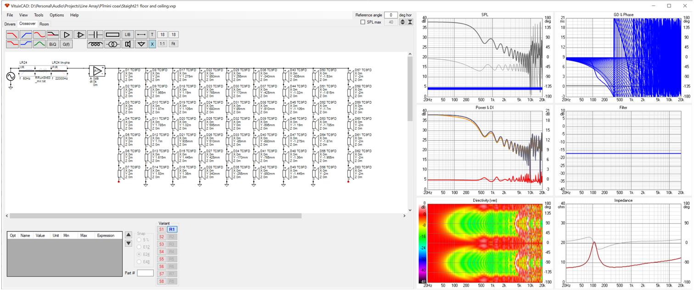This screenshot has height=290, width=694.
Task: Select the green peak filter icon
Action: (39, 44)
